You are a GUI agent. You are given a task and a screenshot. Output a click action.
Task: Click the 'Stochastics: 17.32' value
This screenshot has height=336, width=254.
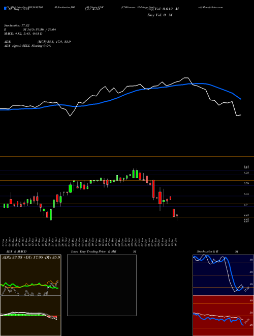(18, 25)
